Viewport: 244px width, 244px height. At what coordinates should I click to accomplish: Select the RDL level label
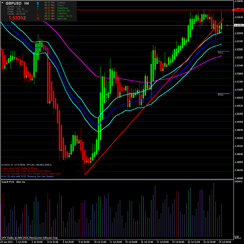click(x=221, y=53)
